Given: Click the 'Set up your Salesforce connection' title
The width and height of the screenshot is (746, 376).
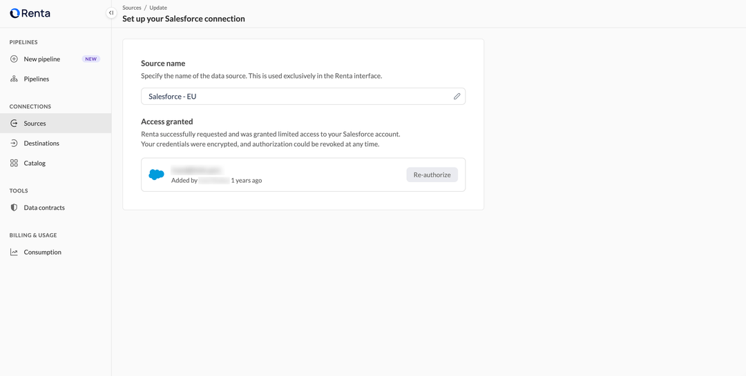Looking at the screenshot, I should click(x=184, y=19).
